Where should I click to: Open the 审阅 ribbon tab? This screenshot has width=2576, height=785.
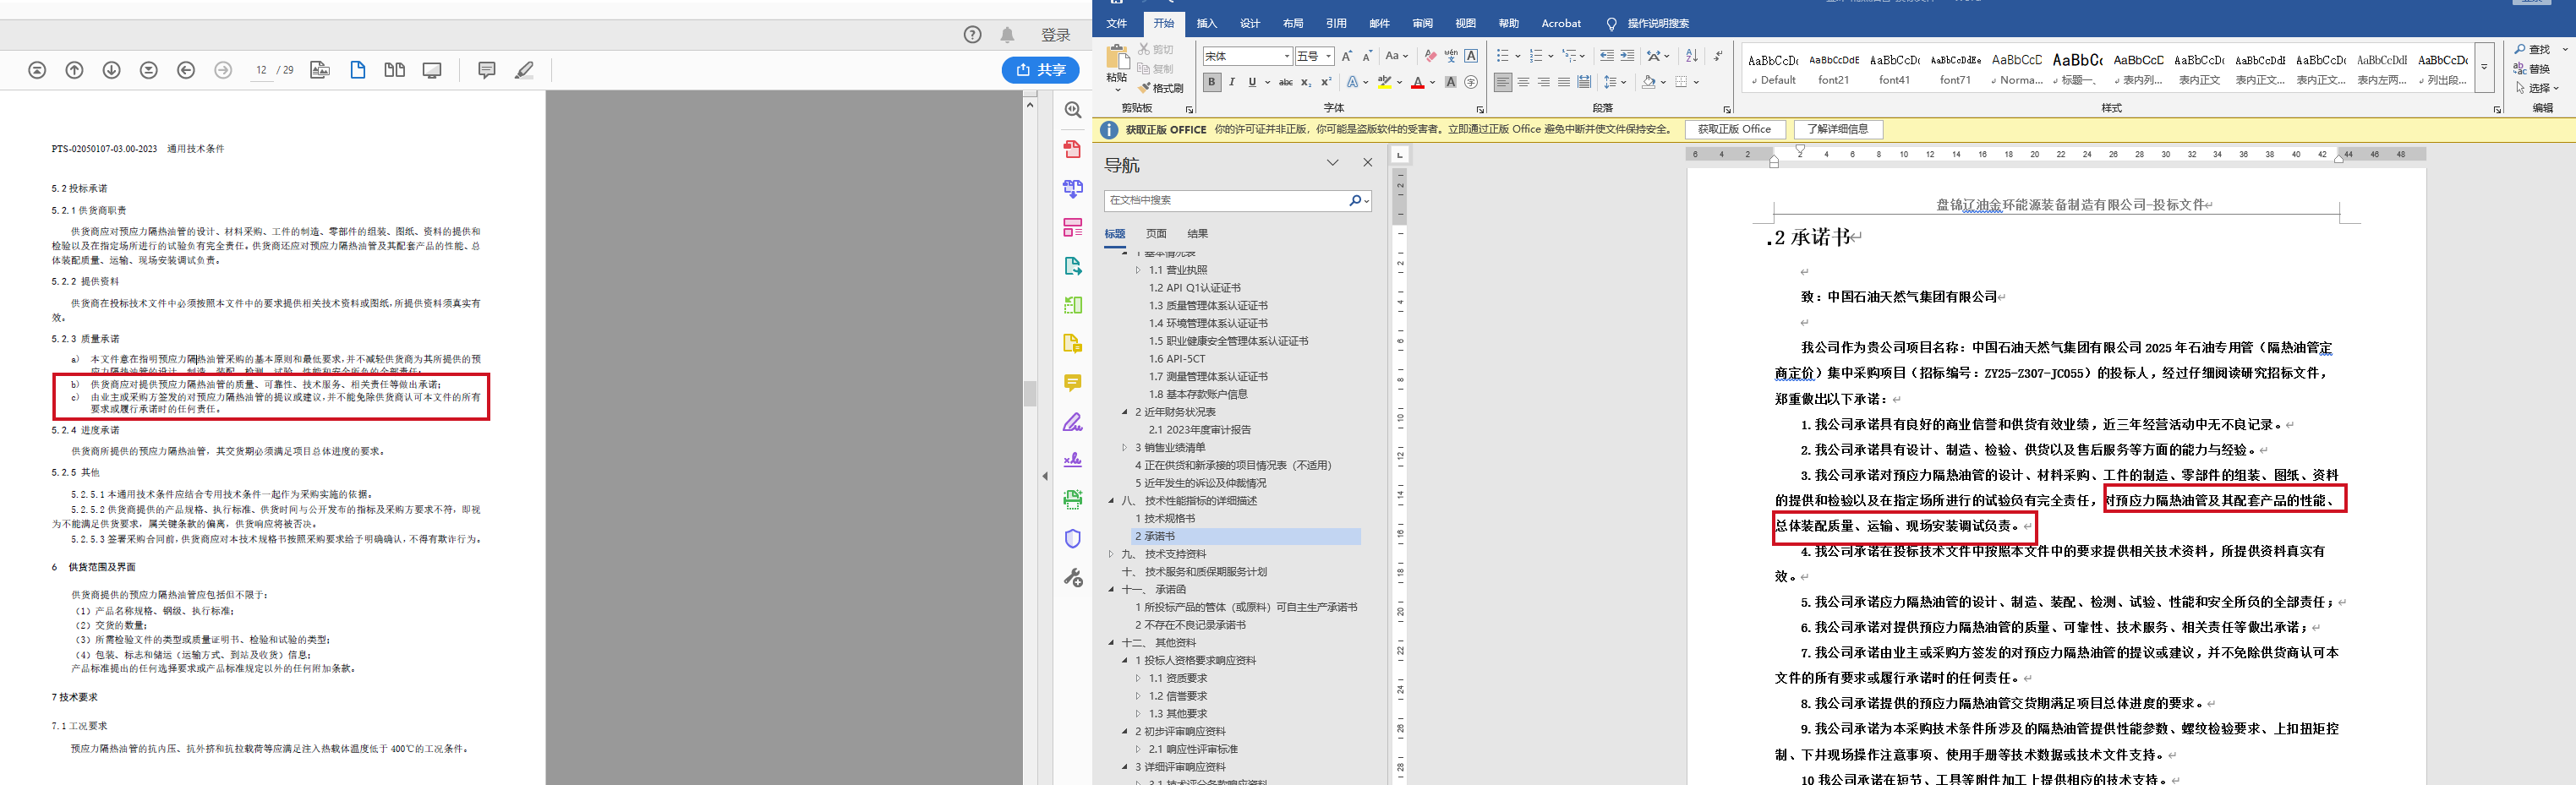[x=1422, y=24]
